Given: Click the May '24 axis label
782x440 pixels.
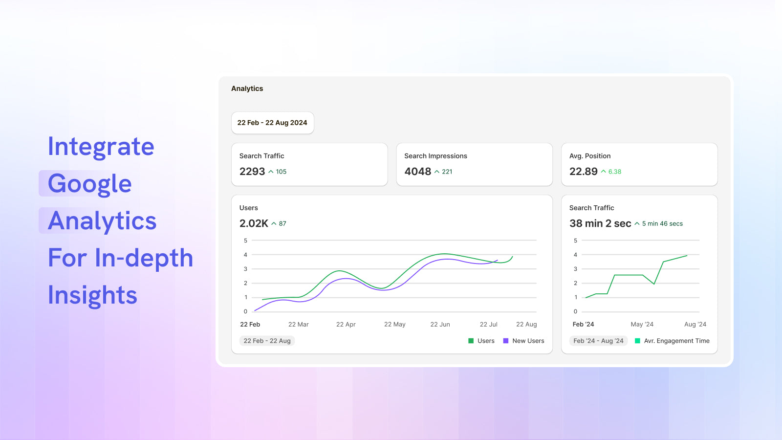Looking at the screenshot, I should [x=642, y=324].
